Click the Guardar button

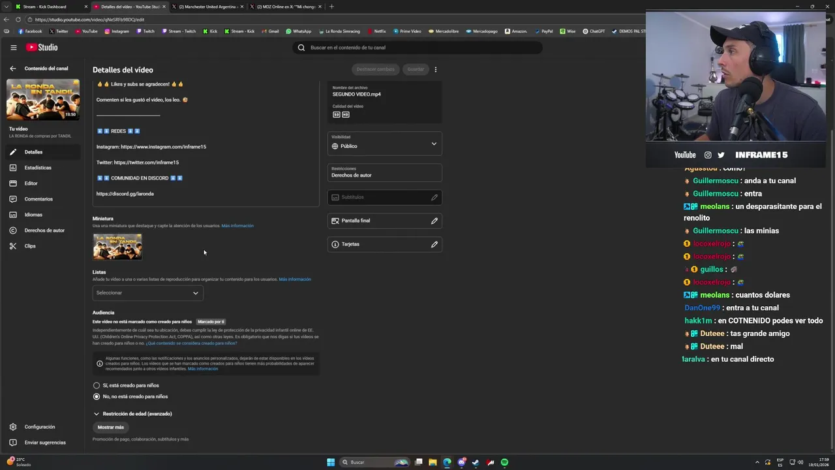coord(416,69)
